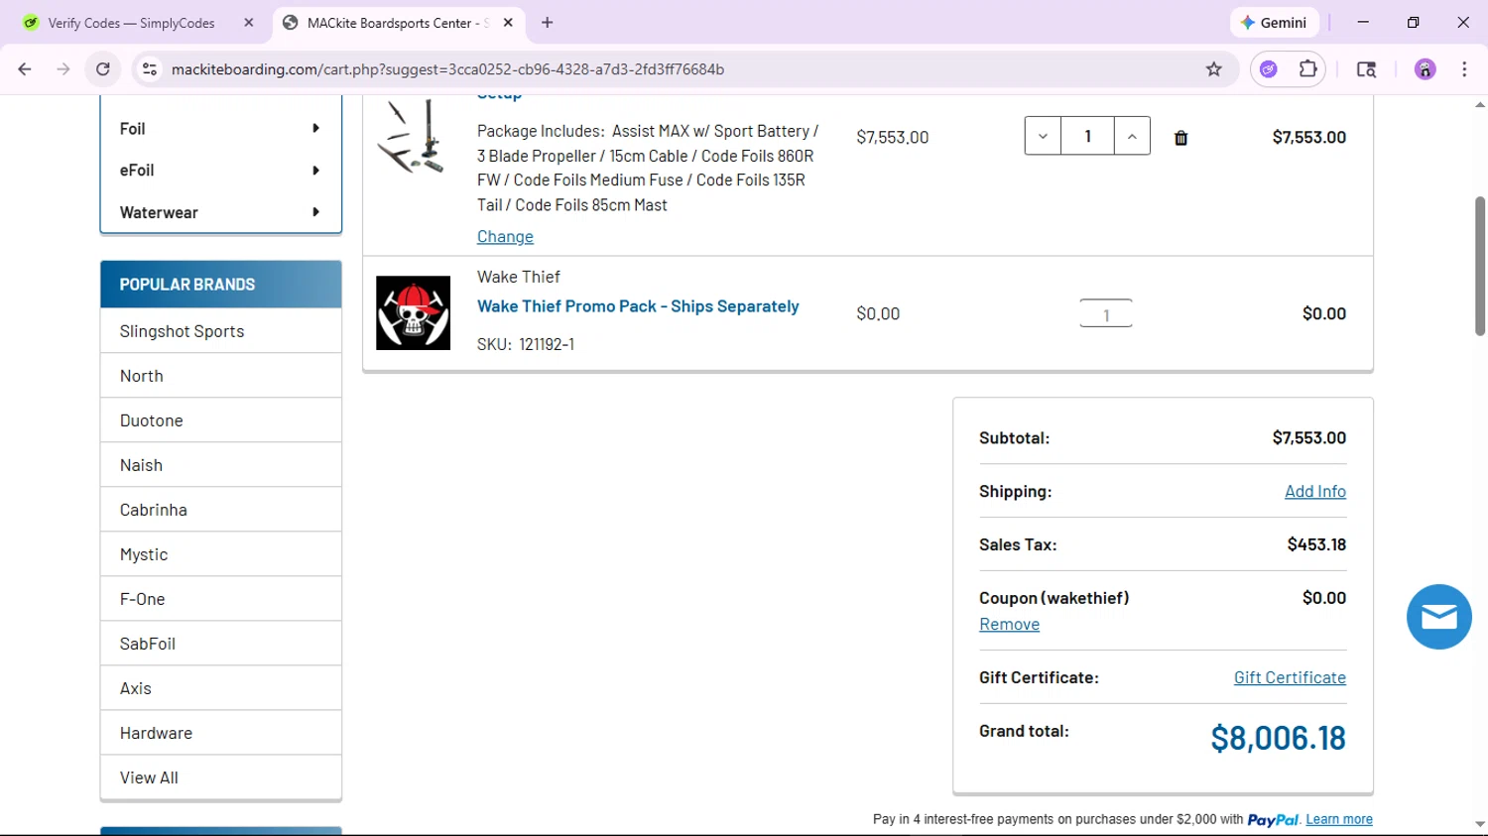Open a new tab with the plus icon
The image size is (1488, 836).
pyautogui.click(x=548, y=23)
